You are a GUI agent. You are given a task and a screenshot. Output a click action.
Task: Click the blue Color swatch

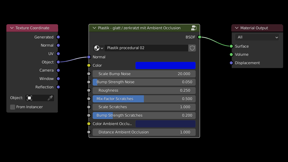click(x=165, y=65)
